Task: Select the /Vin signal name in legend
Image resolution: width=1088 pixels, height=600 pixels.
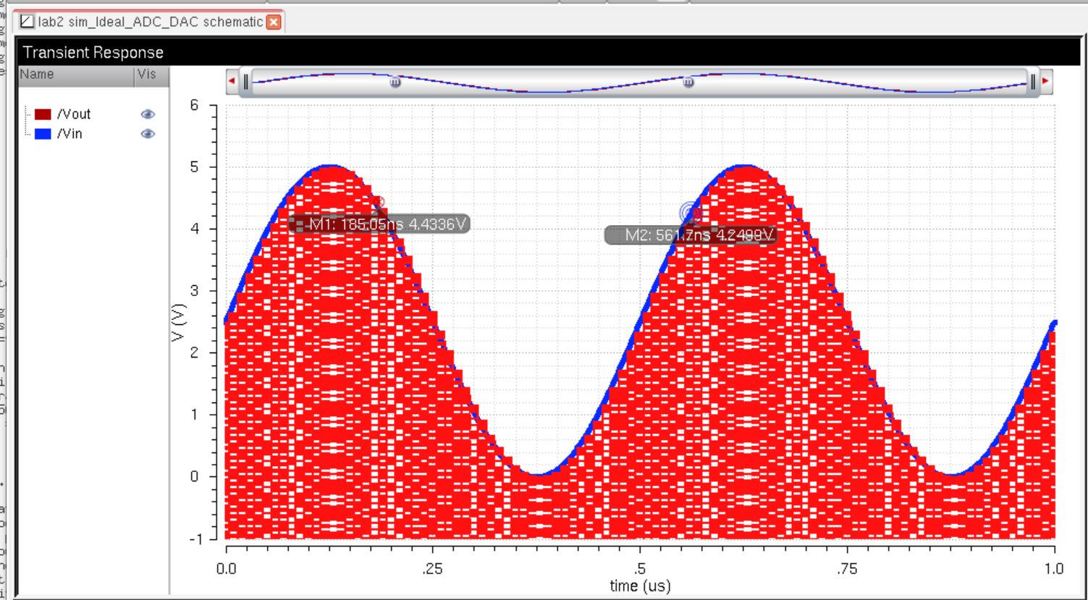Action: click(69, 134)
